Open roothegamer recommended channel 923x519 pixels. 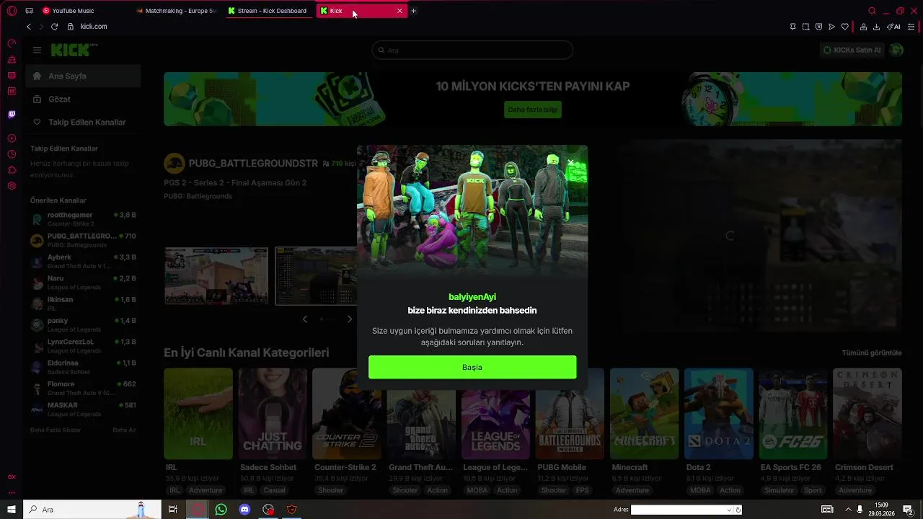pos(83,218)
